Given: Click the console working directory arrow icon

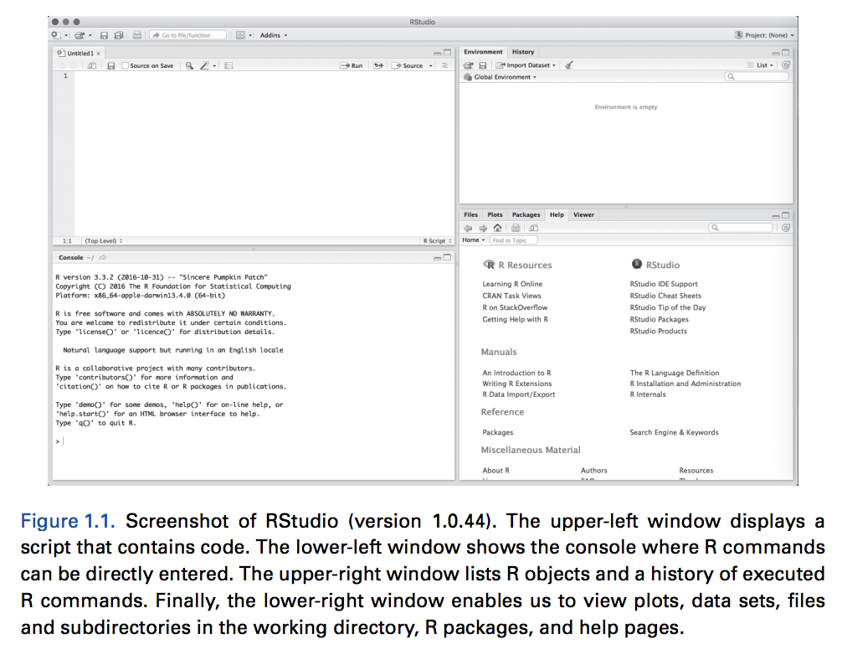Looking at the screenshot, I should 103,258.
